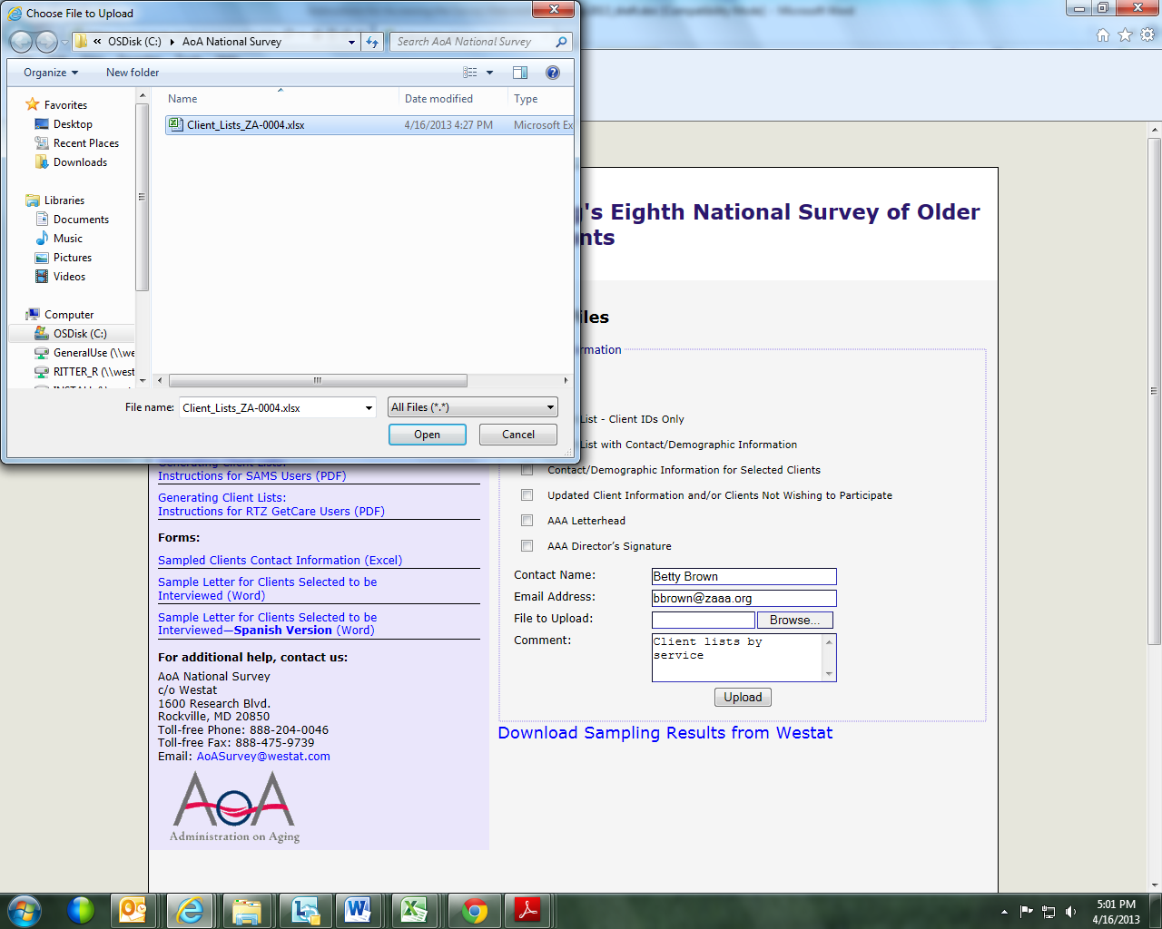
Task: Click the Search AoA National Survey box
Action: tap(472, 42)
